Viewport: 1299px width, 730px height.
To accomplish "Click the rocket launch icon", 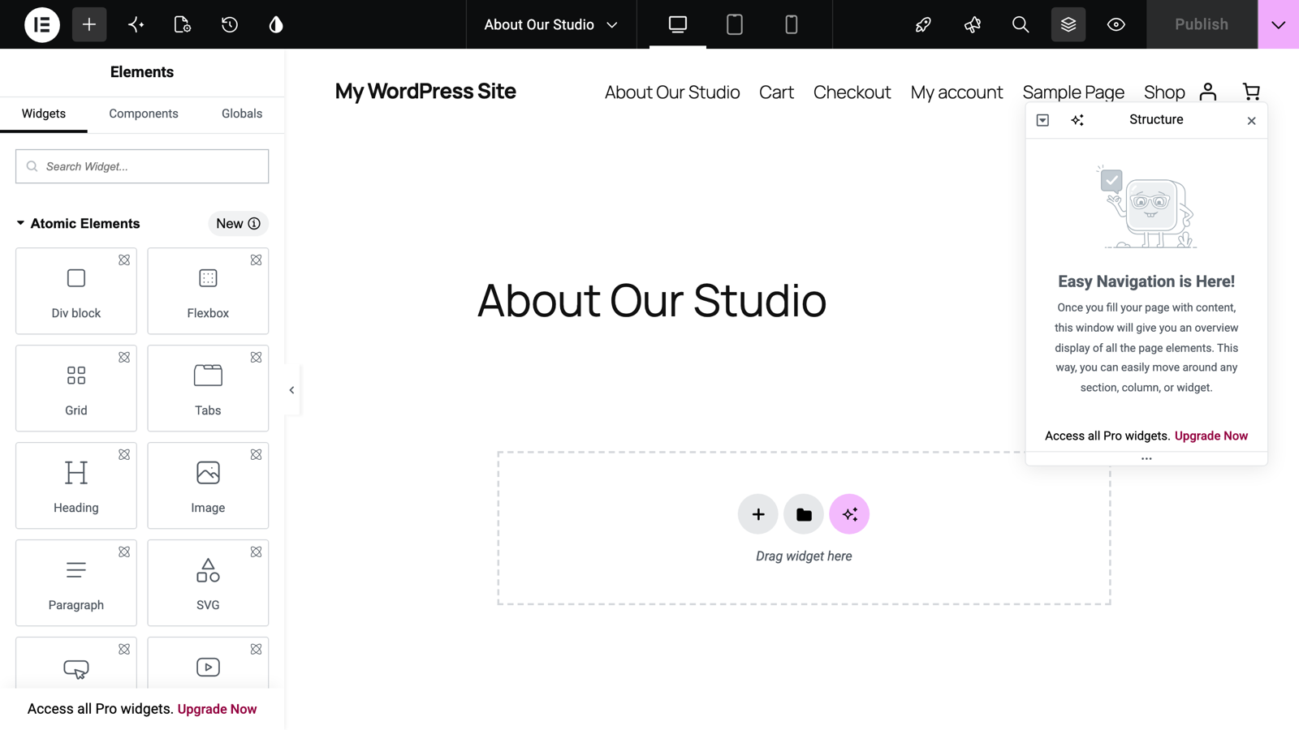I will point(923,24).
